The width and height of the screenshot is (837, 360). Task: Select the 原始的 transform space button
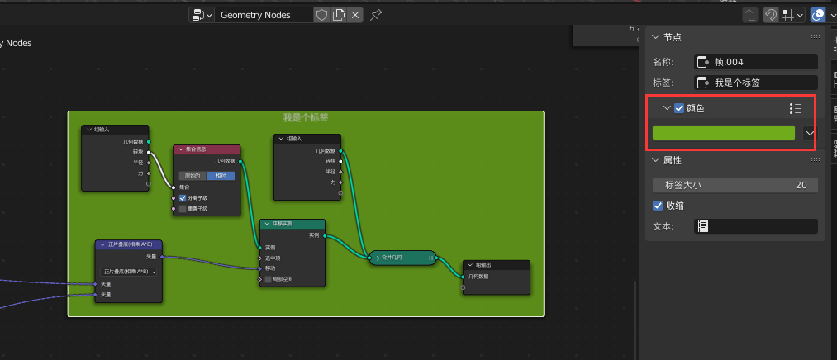click(x=192, y=176)
